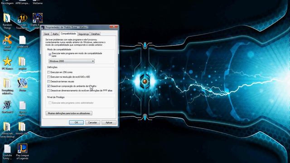Click the Aplicar button
The image size is (290, 163).
tap(109, 123)
